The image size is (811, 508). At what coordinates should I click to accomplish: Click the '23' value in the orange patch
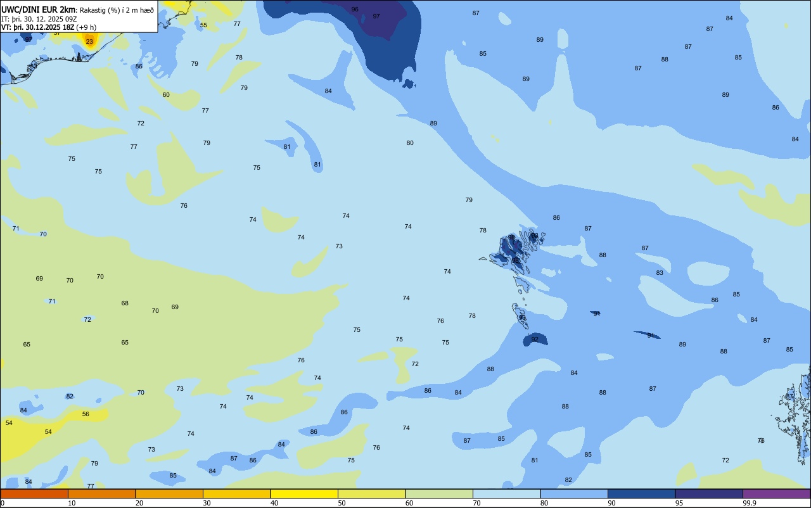pos(89,42)
